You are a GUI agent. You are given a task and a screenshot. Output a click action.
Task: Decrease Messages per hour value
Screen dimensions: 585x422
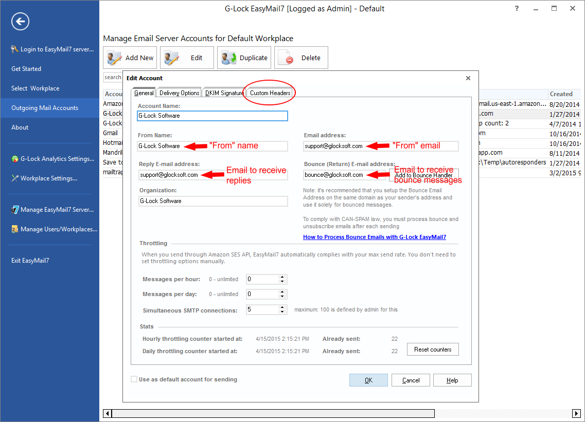click(282, 282)
